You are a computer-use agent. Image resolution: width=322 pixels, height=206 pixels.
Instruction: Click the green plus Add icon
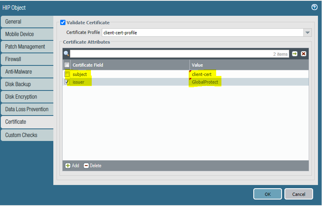(68, 166)
